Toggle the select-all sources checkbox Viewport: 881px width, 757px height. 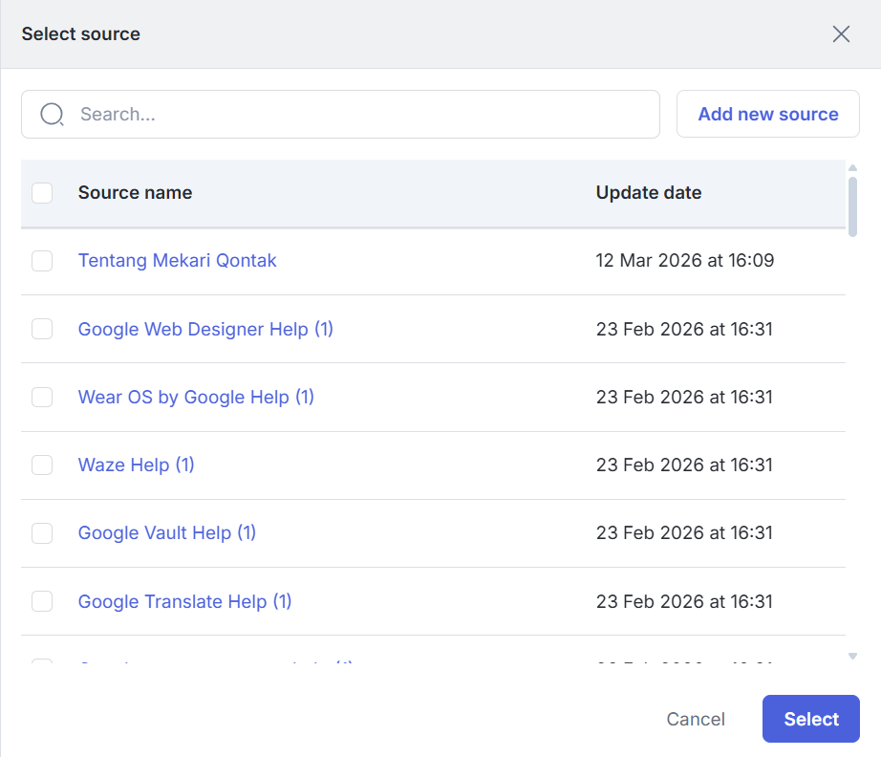tap(42, 193)
